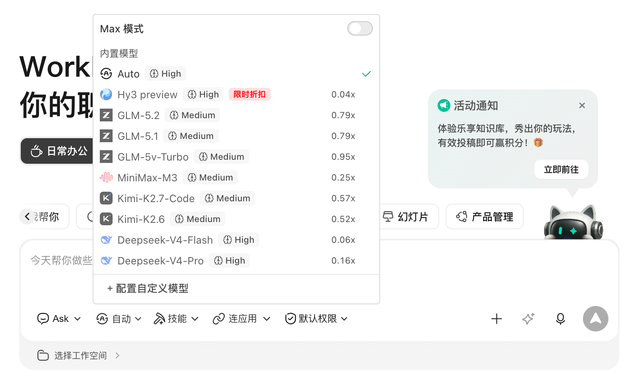The height and width of the screenshot is (381, 638).
Task: Open 选择工作空间 workspace selector
Action: (78, 355)
